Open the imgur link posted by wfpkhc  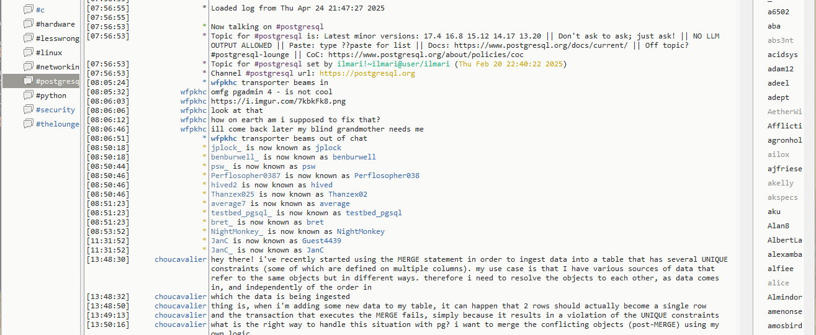[x=278, y=101]
